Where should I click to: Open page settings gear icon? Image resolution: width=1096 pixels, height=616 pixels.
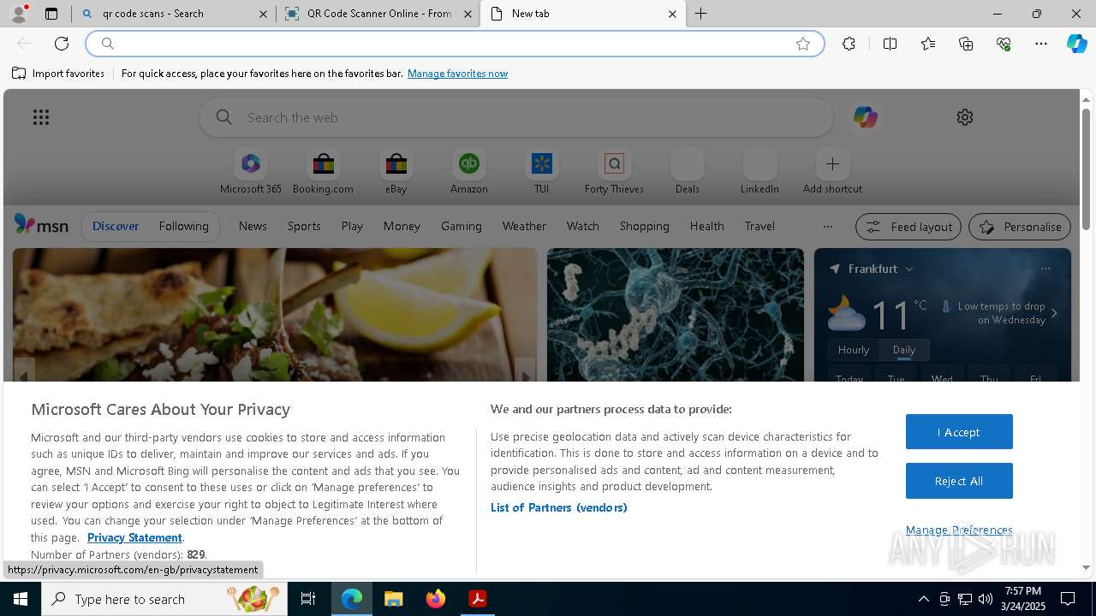click(x=965, y=117)
